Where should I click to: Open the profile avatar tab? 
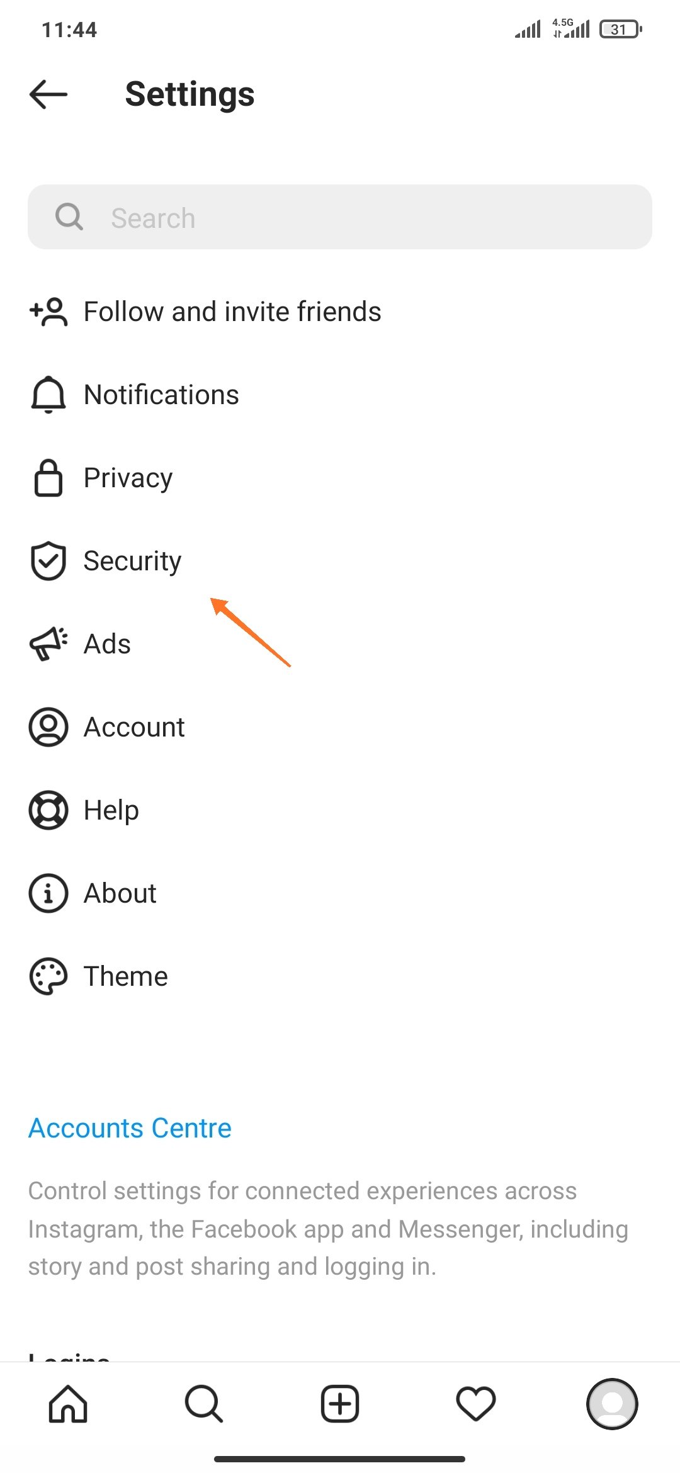[612, 1404]
